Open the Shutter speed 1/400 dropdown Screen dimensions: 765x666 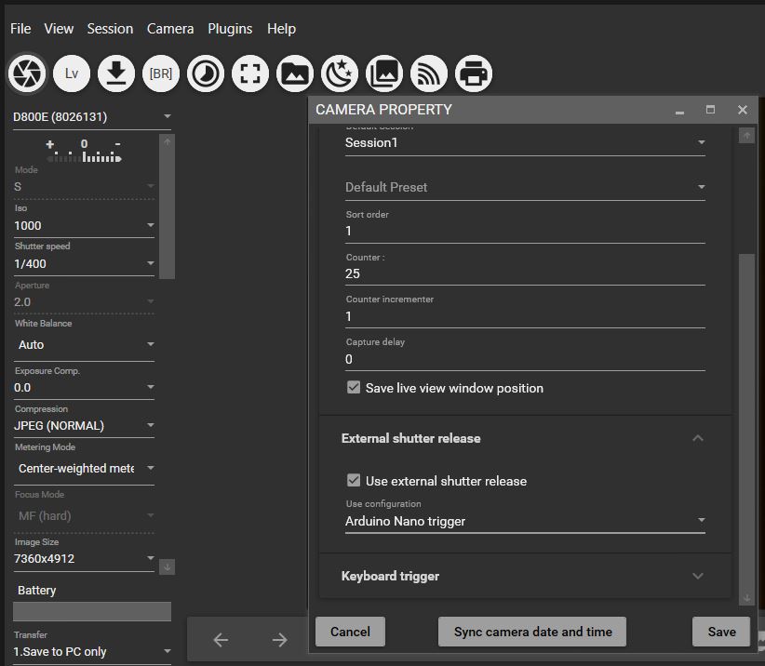coord(84,263)
